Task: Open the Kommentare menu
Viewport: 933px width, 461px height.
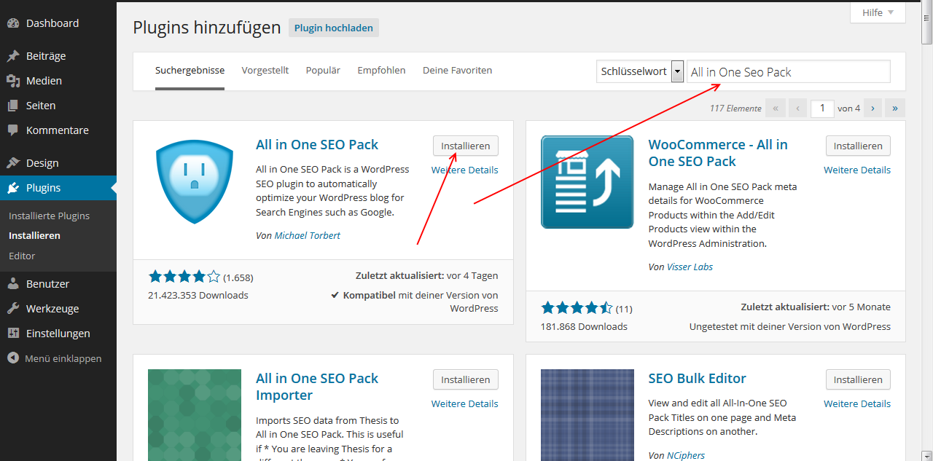Action: pyautogui.click(x=58, y=130)
